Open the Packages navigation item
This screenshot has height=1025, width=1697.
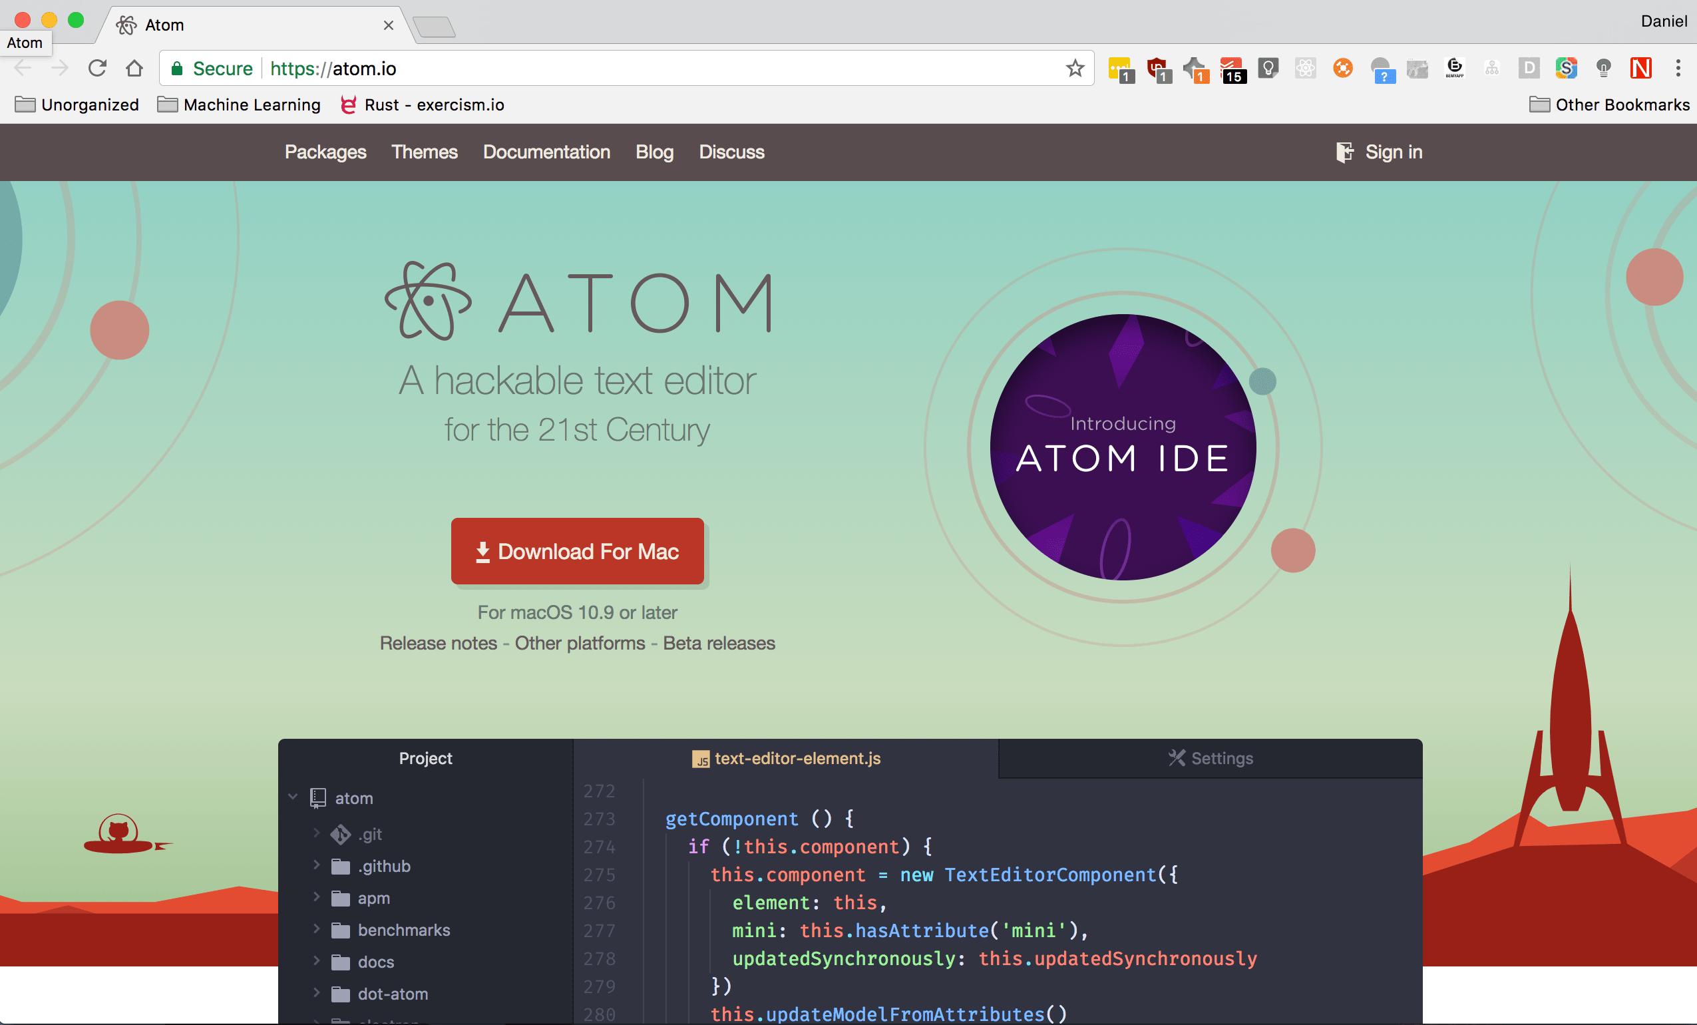tap(325, 152)
